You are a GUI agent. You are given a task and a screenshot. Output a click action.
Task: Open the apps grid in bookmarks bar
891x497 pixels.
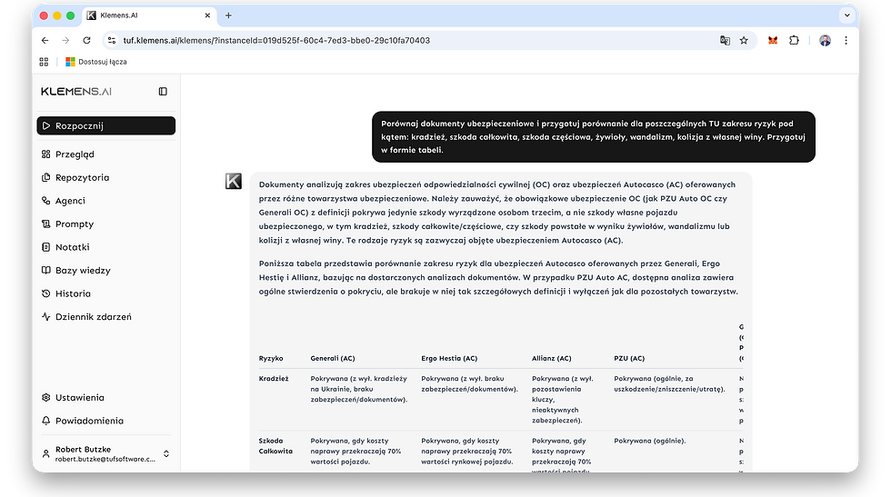(x=44, y=62)
